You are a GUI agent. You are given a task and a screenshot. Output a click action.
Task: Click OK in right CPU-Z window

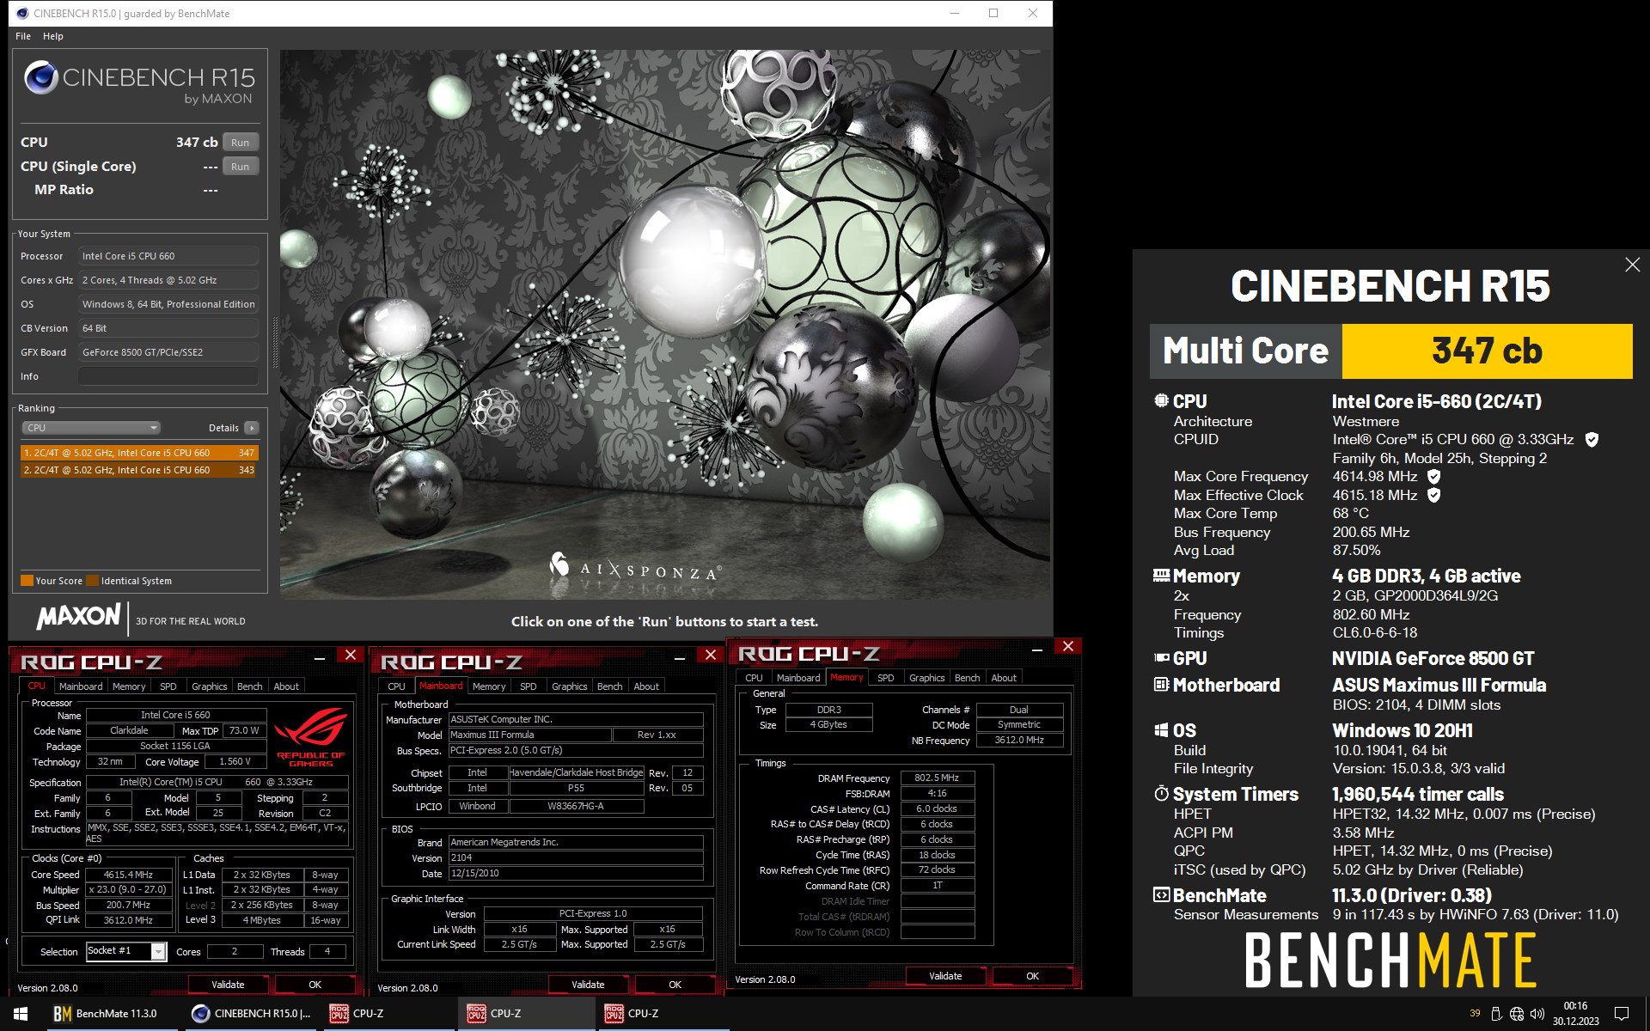tap(1032, 976)
